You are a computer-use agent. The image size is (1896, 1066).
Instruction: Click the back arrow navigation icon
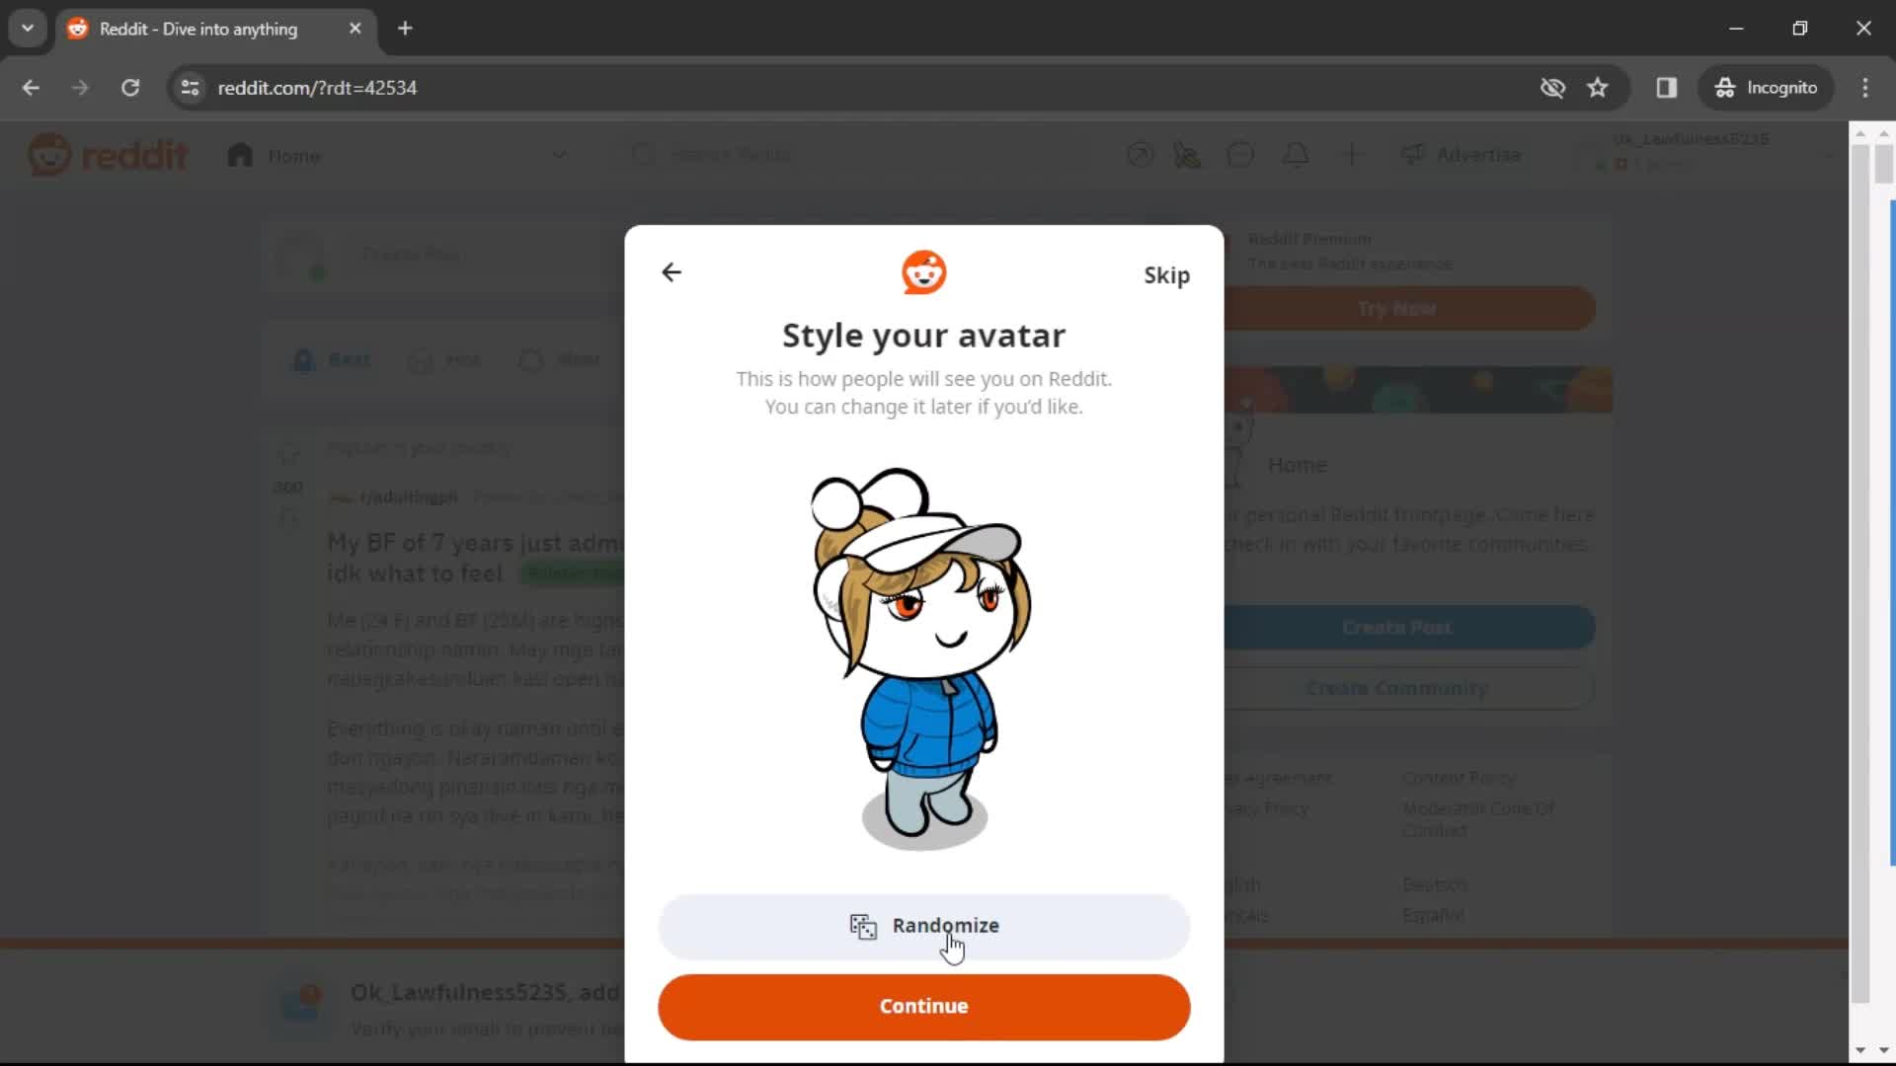coord(670,272)
